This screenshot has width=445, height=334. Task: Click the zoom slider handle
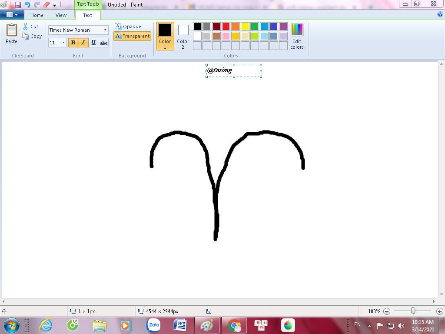(413, 311)
